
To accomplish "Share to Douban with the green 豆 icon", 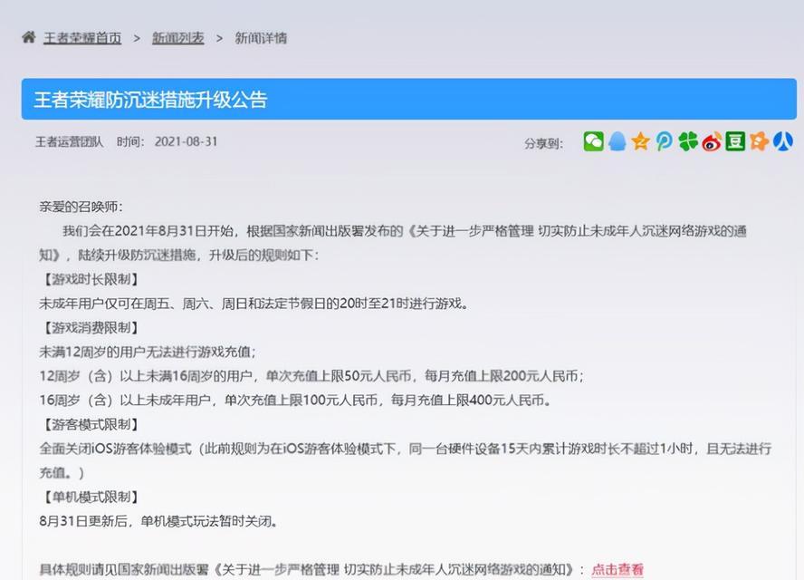I will pyautogui.click(x=735, y=141).
